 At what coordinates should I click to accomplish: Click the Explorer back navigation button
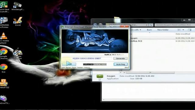(x=95, y=24)
